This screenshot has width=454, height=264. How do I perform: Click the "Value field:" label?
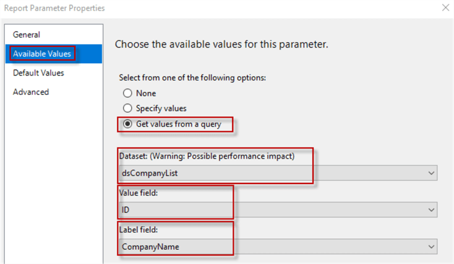[x=140, y=193]
